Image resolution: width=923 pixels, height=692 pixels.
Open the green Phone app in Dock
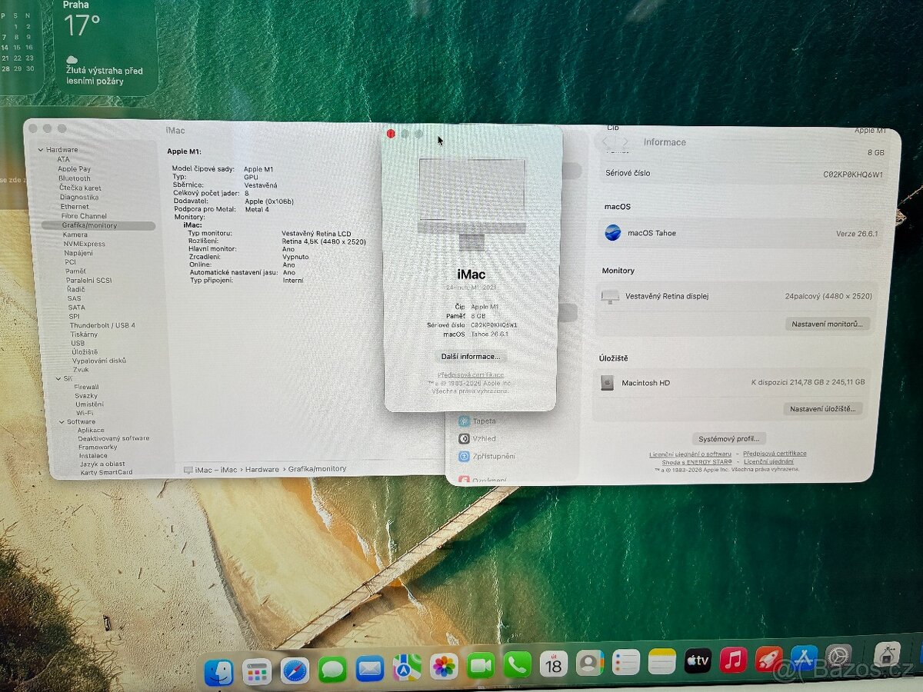[518, 665]
